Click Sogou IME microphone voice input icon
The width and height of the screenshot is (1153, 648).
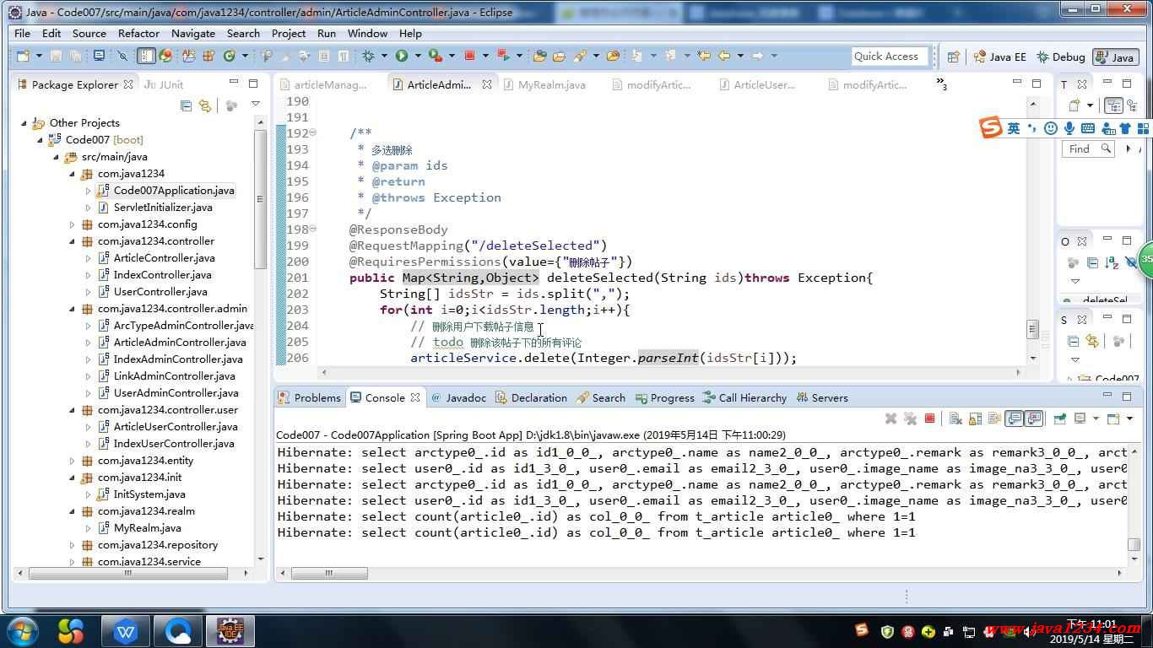click(1069, 128)
